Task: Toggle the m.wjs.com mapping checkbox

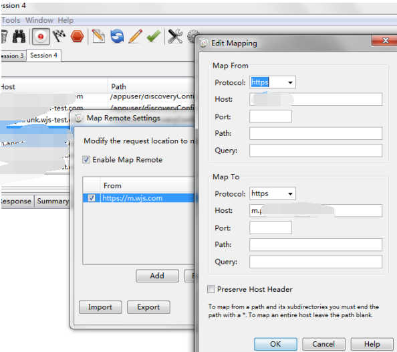Action: click(x=92, y=198)
